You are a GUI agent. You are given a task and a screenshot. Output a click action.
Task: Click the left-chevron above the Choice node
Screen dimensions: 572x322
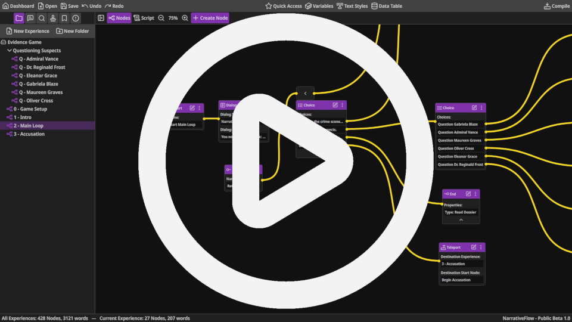[x=305, y=93]
